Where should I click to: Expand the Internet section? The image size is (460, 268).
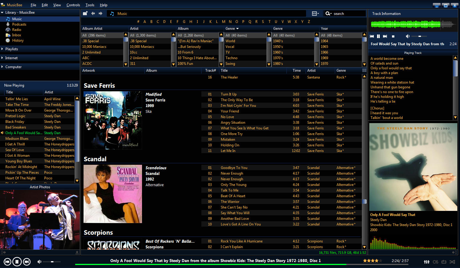point(2,58)
